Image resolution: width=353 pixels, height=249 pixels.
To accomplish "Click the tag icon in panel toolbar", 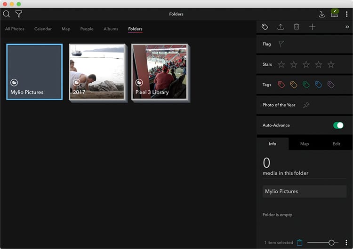I will coord(265,27).
